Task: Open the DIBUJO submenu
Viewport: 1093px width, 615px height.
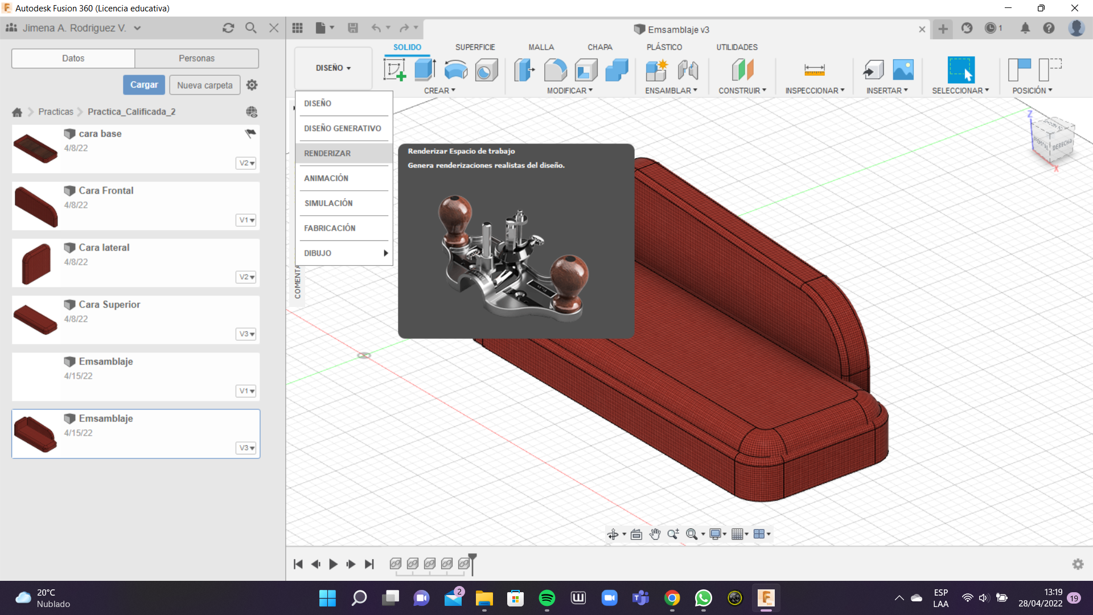Action: point(344,253)
